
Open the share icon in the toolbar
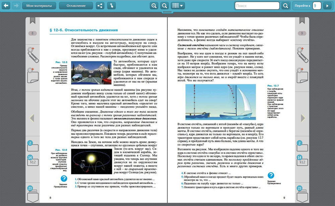[100, 6]
